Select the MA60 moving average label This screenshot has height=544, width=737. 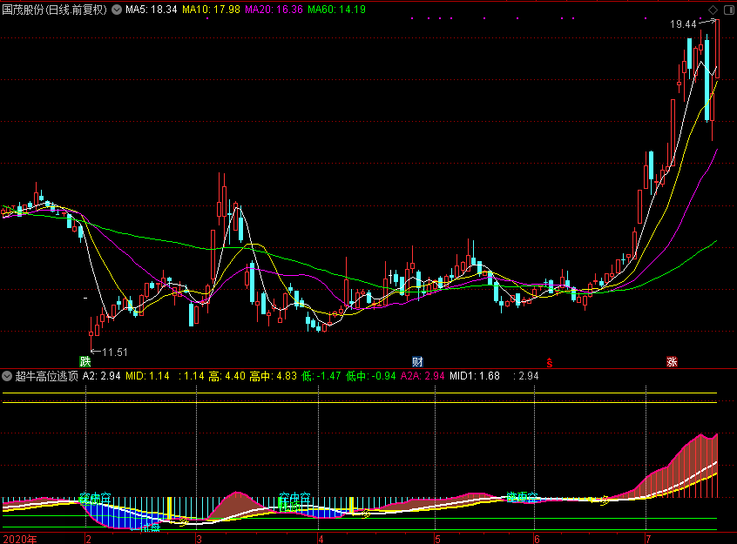coord(336,10)
